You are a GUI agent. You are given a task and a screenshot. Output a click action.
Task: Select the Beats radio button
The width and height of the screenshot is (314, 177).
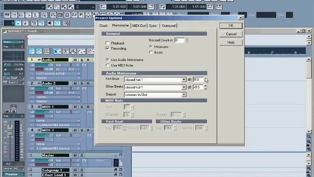tap(151, 53)
